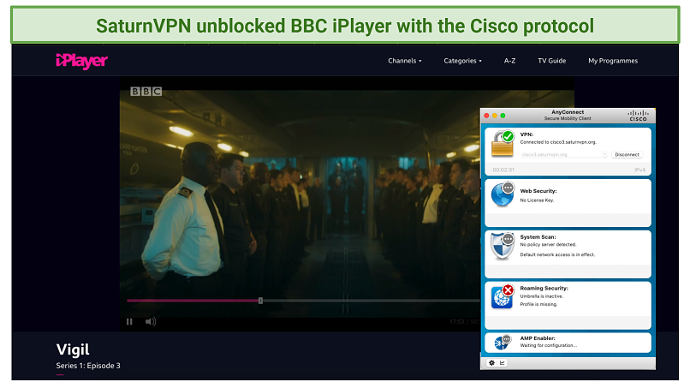This screenshot has height=388, width=690.
Task: Click the Cisco logo in AnyConnect
Action: [x=638, y=116]
